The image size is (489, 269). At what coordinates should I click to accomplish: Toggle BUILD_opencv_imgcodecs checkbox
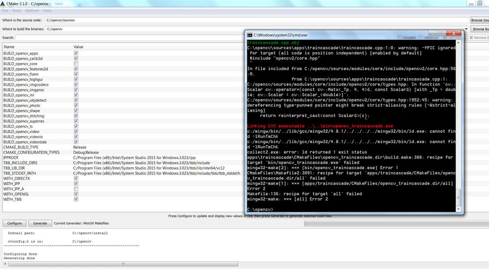coord(76,84)
